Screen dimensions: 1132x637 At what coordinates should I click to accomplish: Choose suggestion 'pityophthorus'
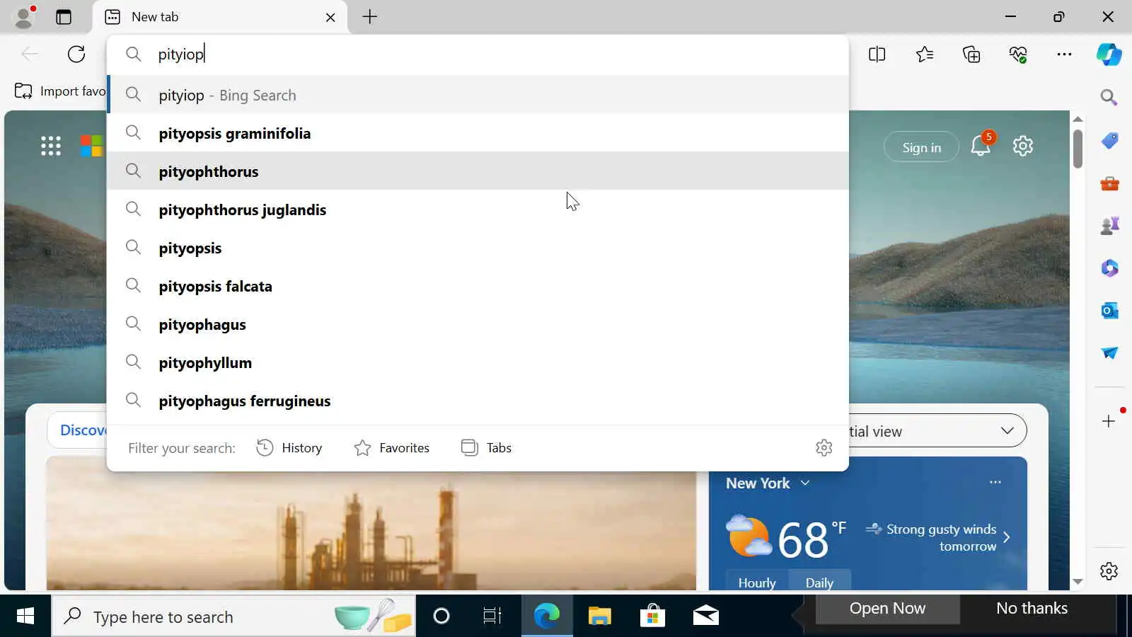(x=478, y=171)
